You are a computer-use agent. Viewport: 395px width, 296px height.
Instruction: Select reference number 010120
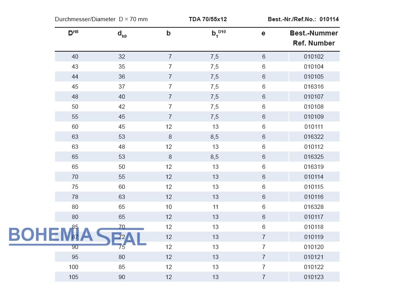click(314, 247)
